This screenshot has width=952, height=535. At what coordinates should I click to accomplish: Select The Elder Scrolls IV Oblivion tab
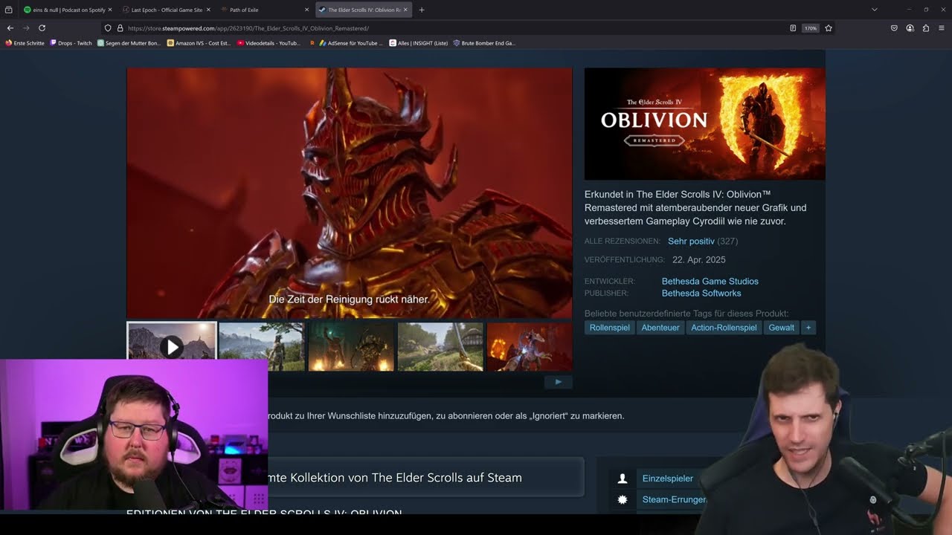(363, 10)
